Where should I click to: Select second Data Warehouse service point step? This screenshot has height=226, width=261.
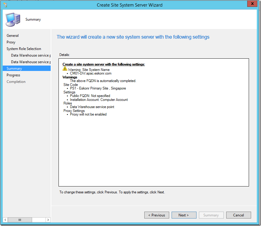[x=31, y=62]
